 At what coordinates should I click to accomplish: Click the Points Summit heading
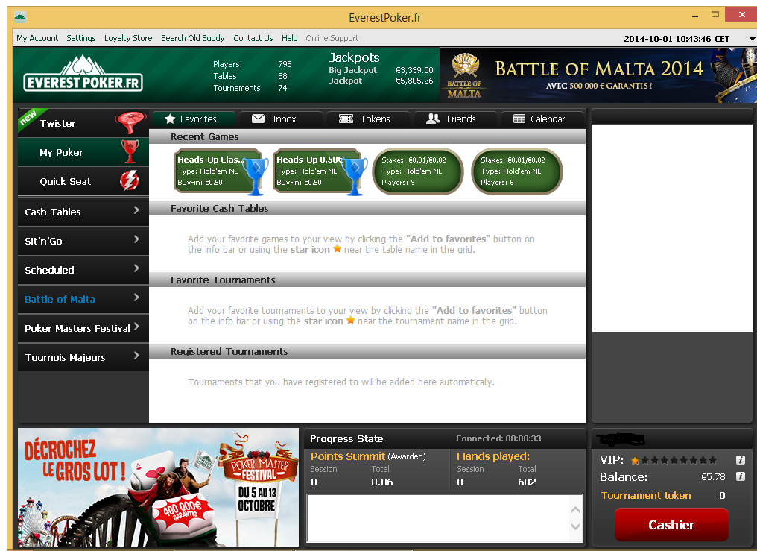[x=348, y=456]
